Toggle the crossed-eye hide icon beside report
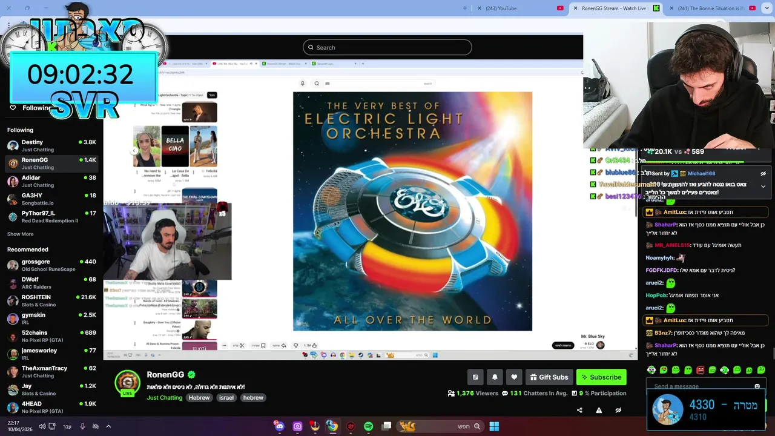775x436 pixels. point(618,410)
